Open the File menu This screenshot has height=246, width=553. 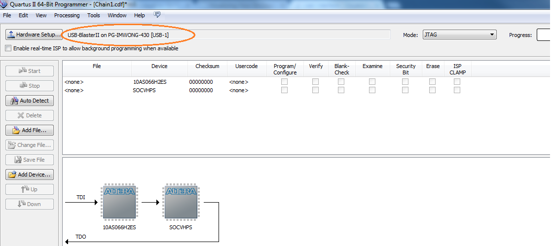(7, 15)
